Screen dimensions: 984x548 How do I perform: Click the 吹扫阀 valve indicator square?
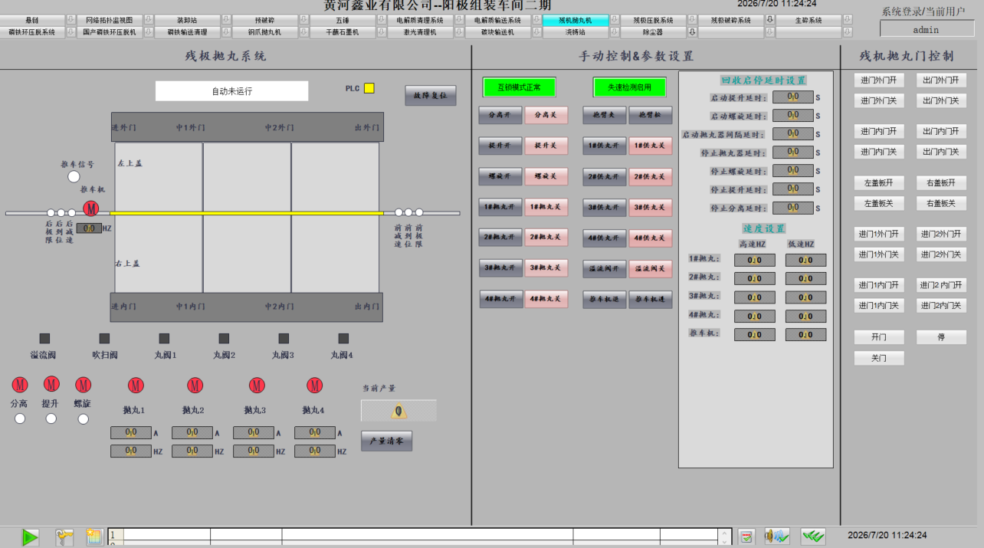tap(104, 338)
